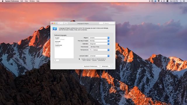Open the Edit menu
Screen dimensions: 187x105
[22, 1]
